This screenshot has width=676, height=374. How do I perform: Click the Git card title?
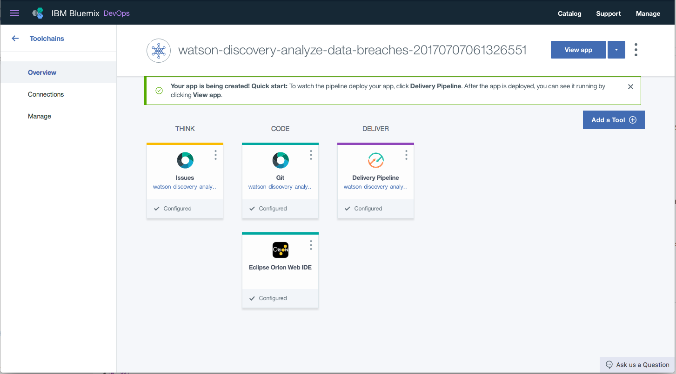(x=281, y=178)
